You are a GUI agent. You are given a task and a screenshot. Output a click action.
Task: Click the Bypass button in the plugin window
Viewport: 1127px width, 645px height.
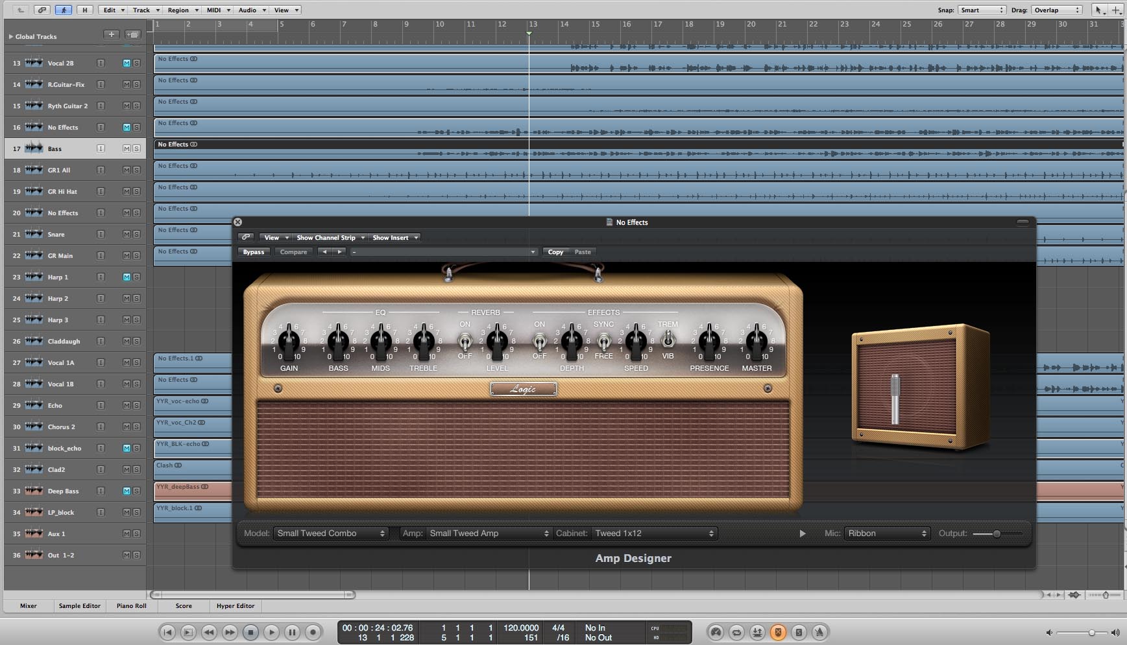(x=254, y=252)
